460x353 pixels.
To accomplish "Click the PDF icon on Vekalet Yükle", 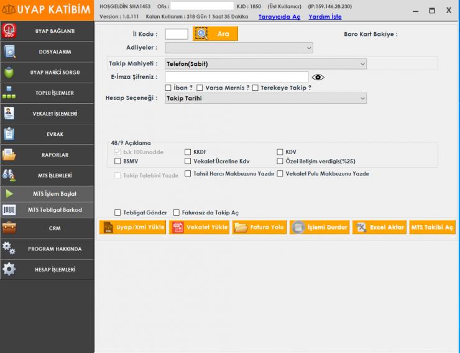I will coord(178,227).
